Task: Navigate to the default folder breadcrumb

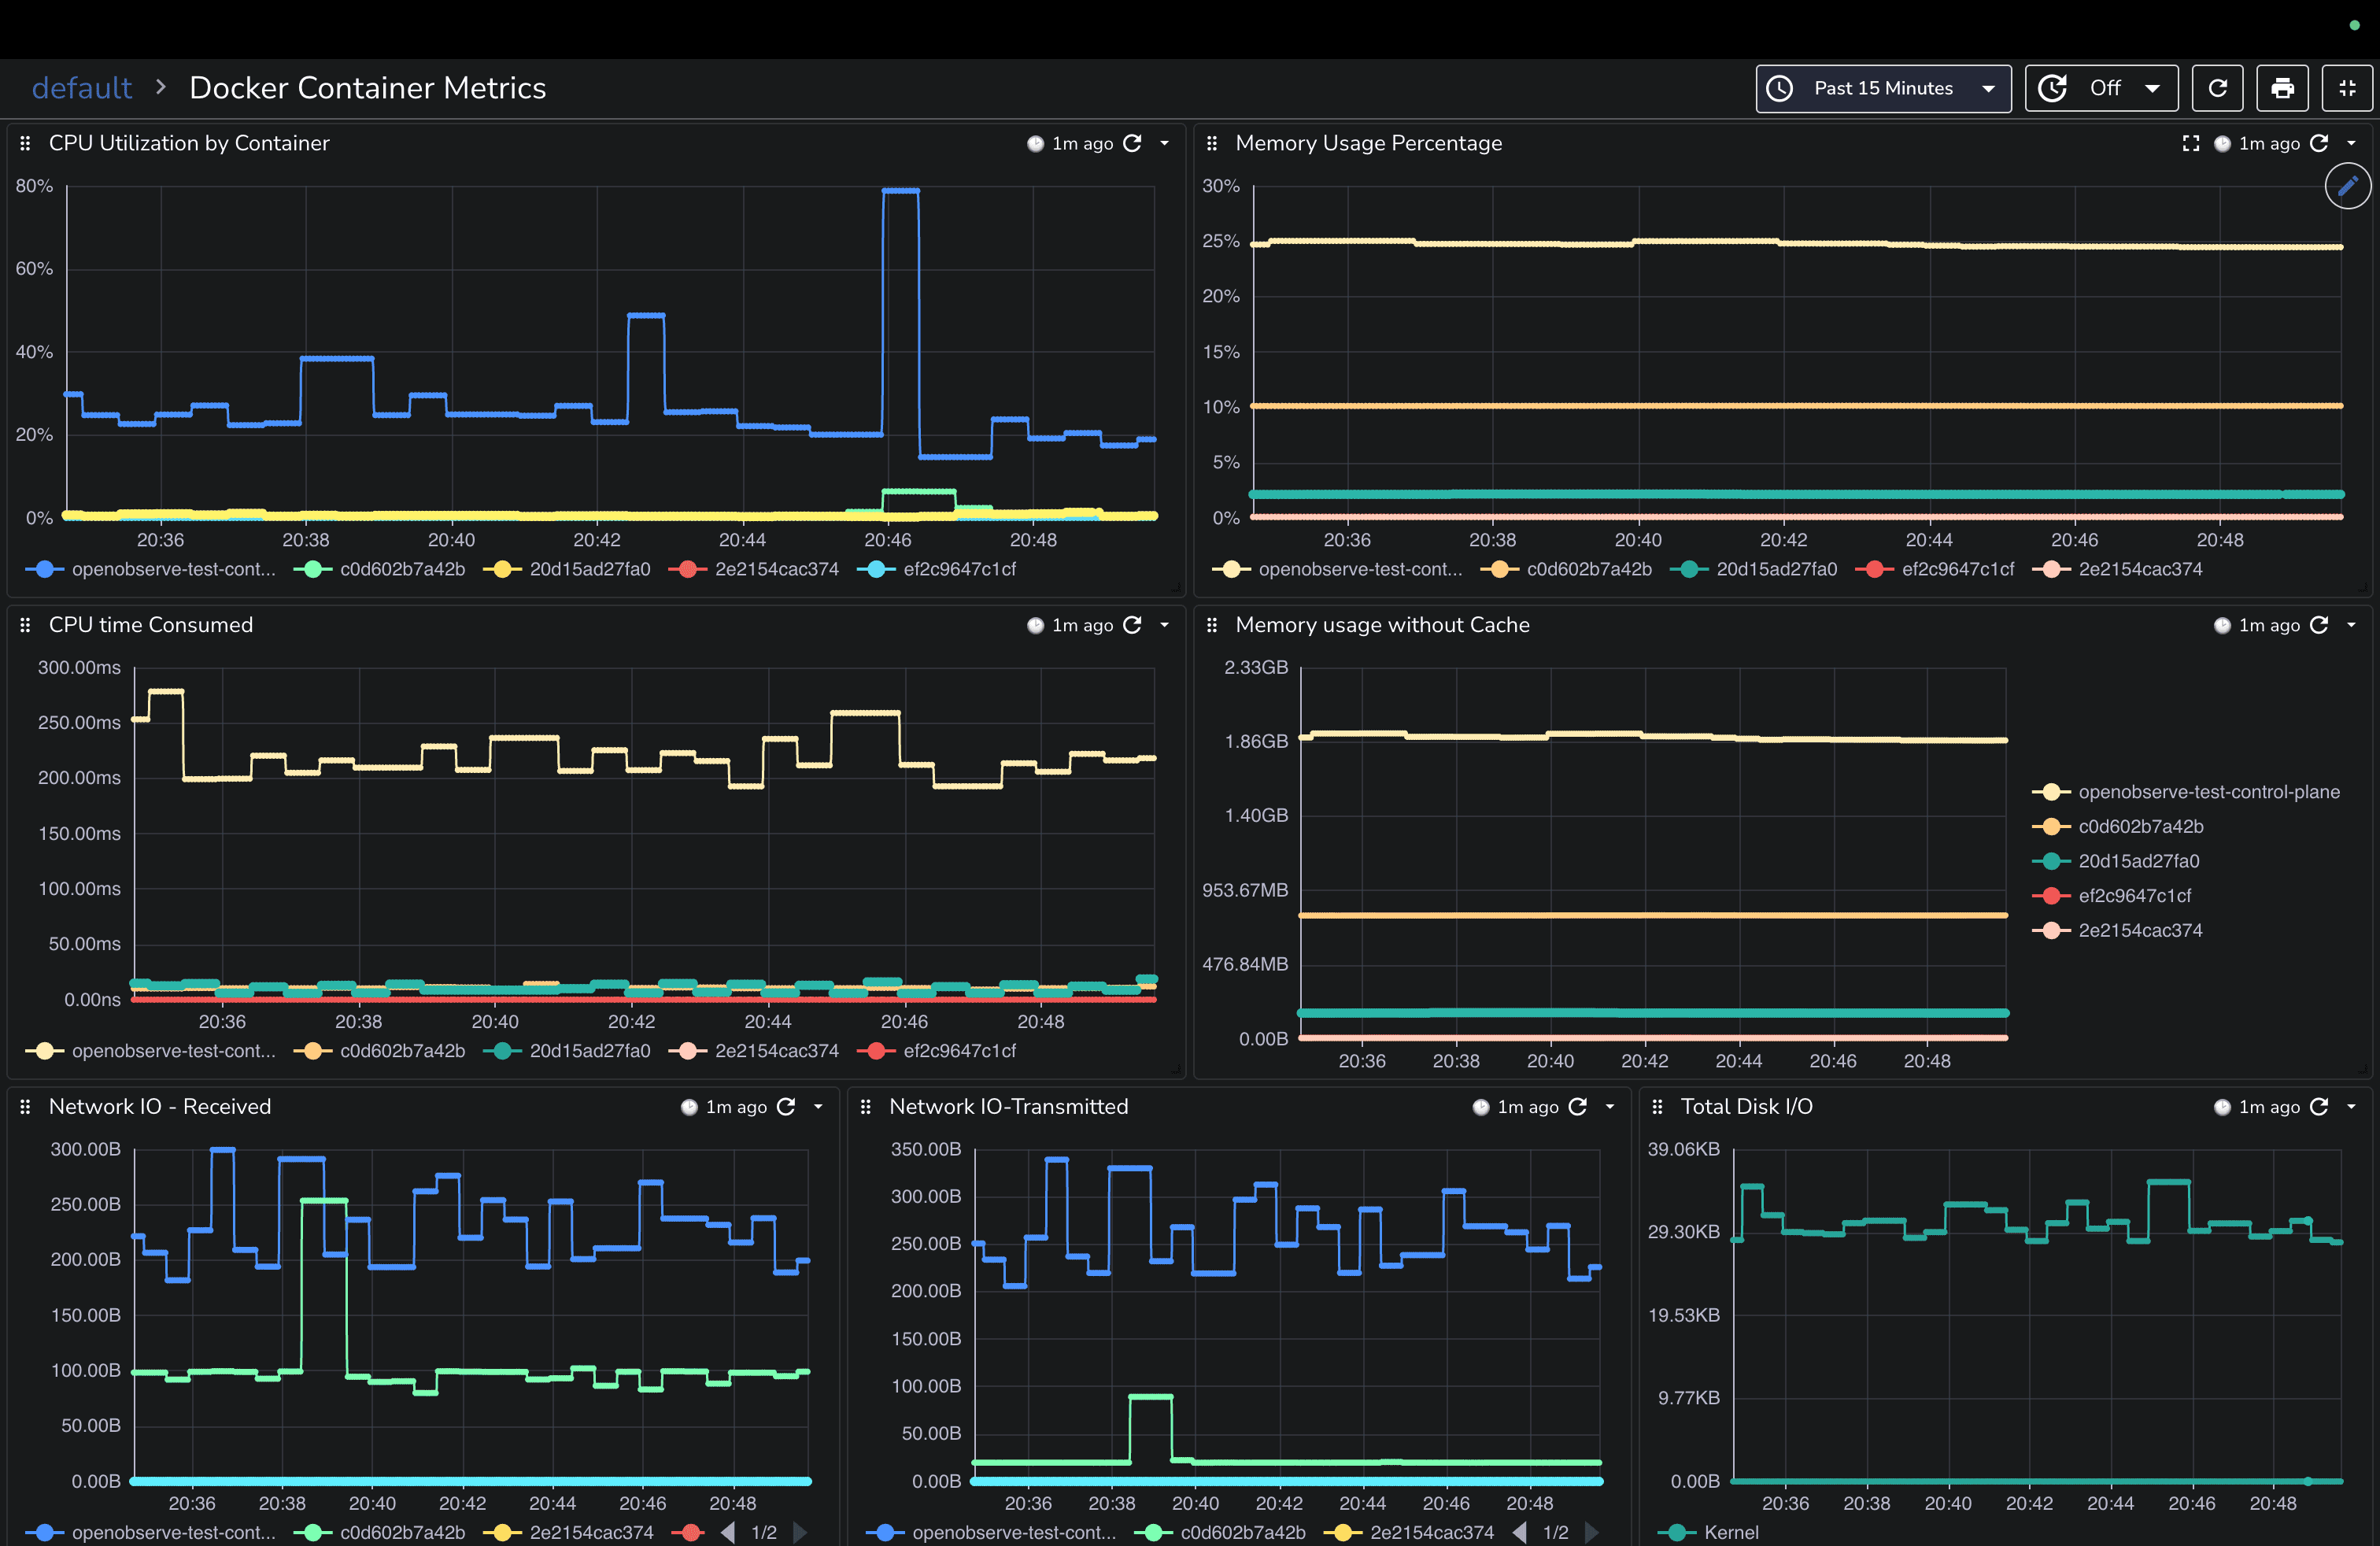Action: point(81,88)
